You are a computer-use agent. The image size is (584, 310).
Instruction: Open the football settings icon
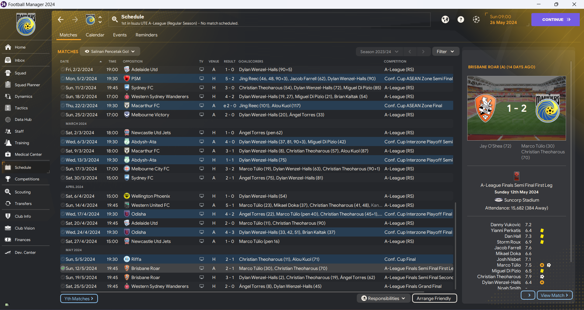pos(476,19)
